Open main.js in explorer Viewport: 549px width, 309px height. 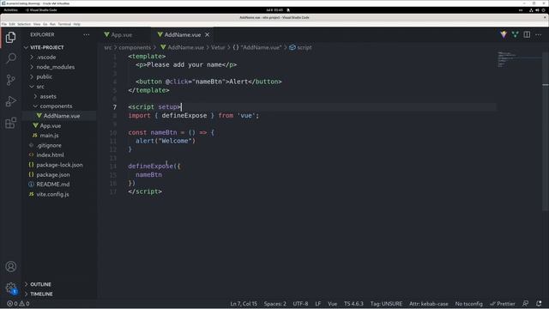[50, 136]
